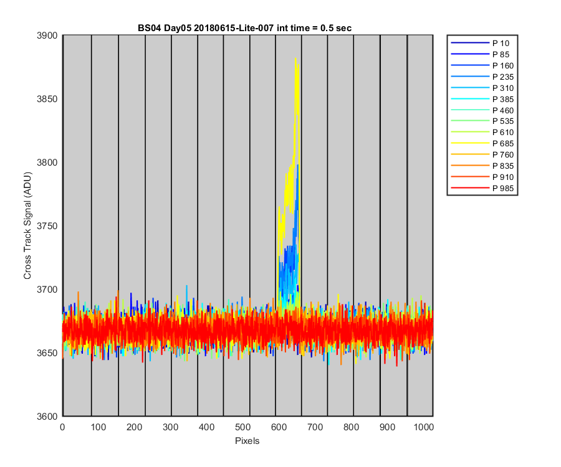Screen dimensions: 561x467
Task: Click the Cross Track Signal (ADU) axis label
Action: point(27,225)
